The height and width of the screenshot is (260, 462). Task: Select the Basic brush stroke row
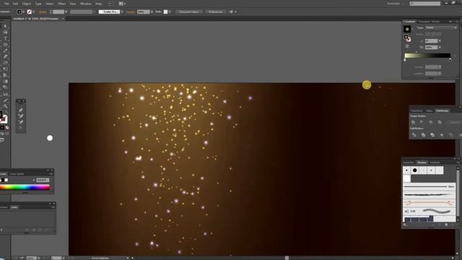tap(429, 186)
